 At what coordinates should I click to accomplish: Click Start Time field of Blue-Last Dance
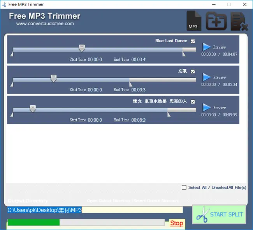click(95, 59)
